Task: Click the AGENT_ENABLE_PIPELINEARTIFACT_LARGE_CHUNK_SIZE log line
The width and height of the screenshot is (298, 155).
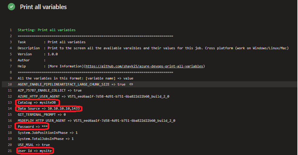Action: click(72, 84)
